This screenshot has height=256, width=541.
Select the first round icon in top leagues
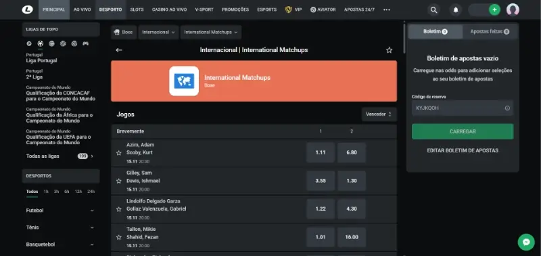(x=29, y=43)
